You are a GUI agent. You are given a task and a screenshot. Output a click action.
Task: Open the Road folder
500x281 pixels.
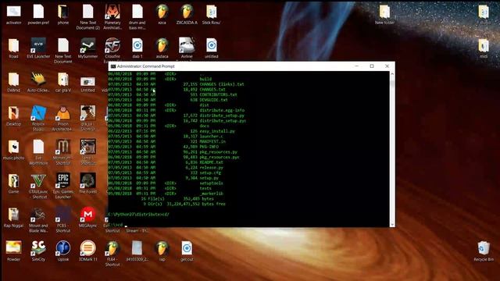pyautogui.click(x=14, y=48)
